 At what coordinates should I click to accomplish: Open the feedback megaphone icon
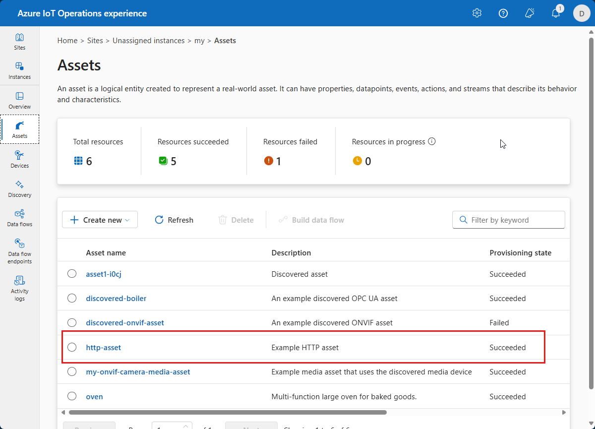530,13
